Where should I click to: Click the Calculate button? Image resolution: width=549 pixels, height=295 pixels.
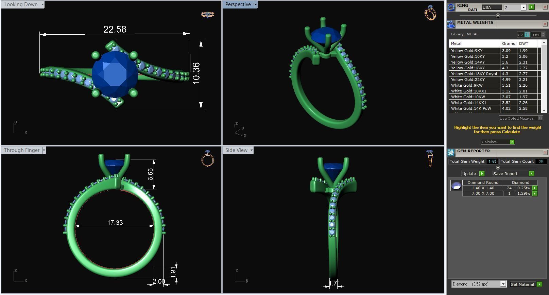tap(498, 142)
